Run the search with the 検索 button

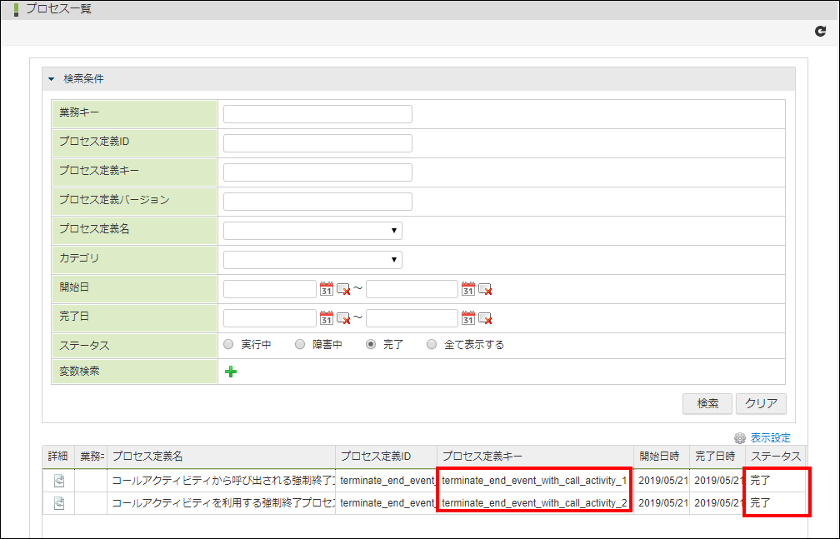[x=707, y=403]
